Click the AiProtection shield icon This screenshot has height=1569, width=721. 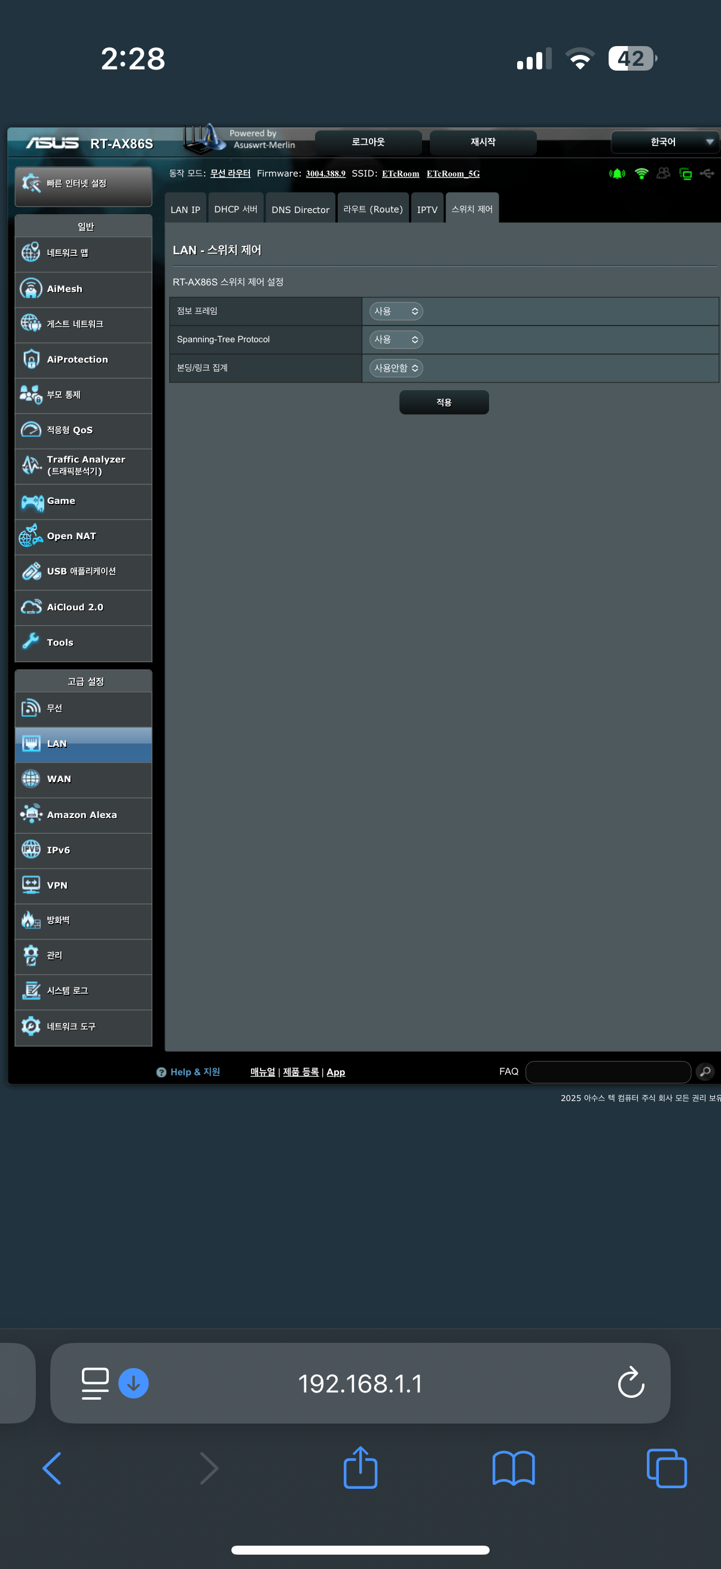click(30, 360)
